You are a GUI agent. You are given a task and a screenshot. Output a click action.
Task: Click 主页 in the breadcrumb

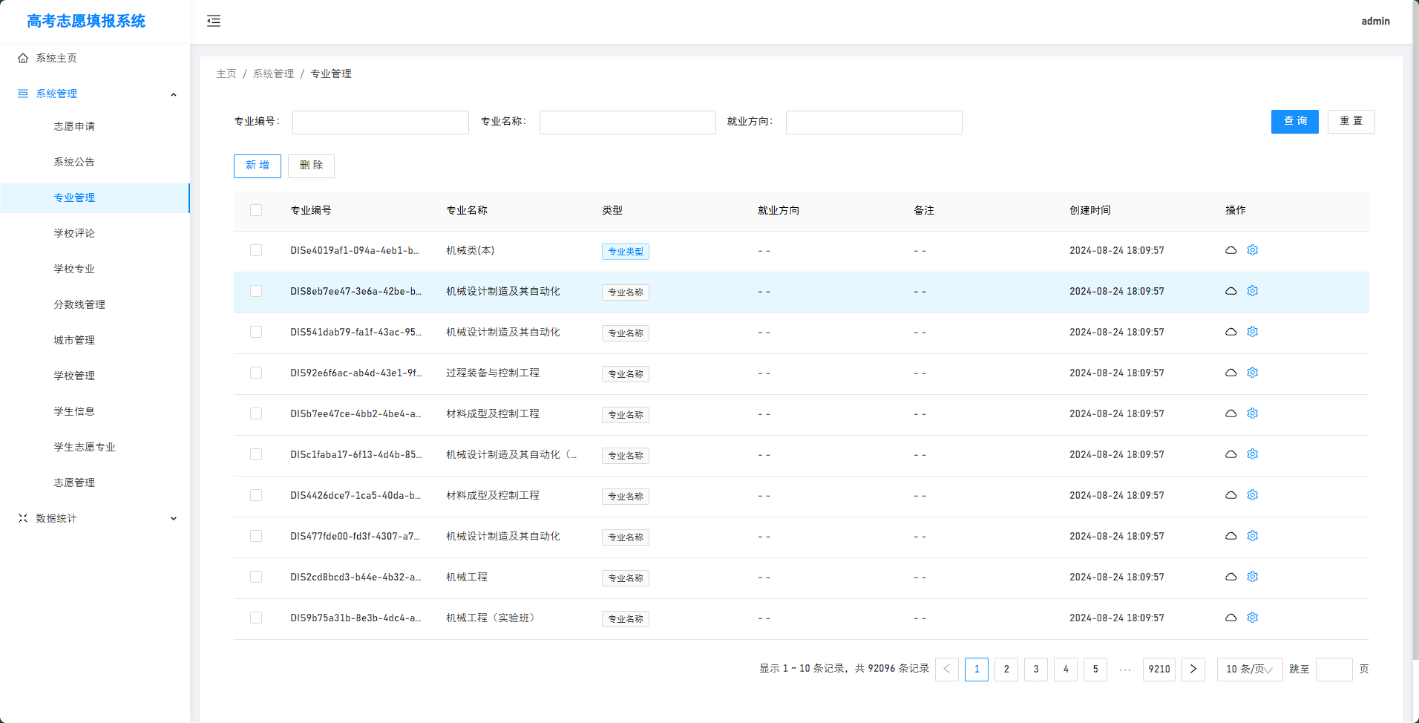226,73
